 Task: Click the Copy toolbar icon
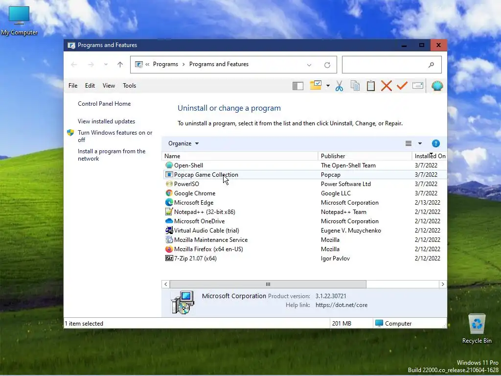point(355,85)
